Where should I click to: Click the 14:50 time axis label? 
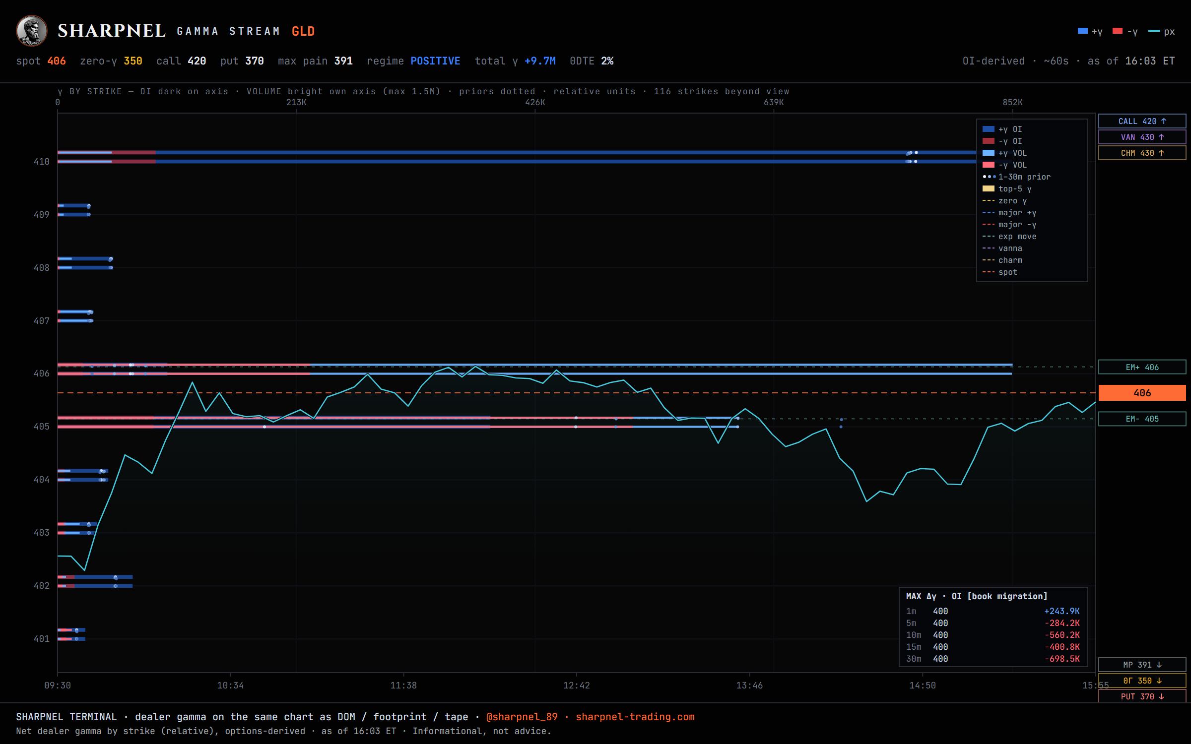pyautogui.click(x=923, y=685)
